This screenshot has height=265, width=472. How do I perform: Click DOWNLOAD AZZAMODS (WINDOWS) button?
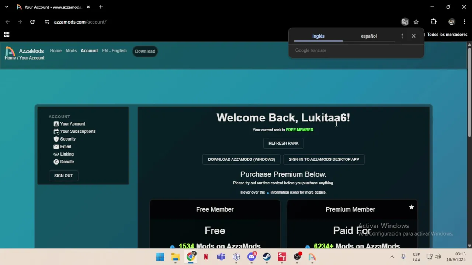pos(242,159)
